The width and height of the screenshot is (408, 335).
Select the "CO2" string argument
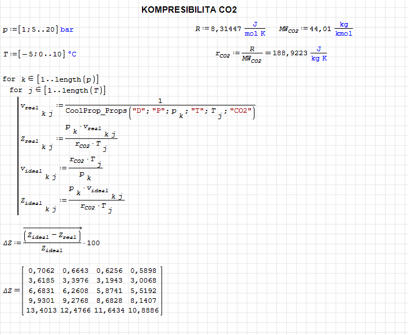pos(241,111)
